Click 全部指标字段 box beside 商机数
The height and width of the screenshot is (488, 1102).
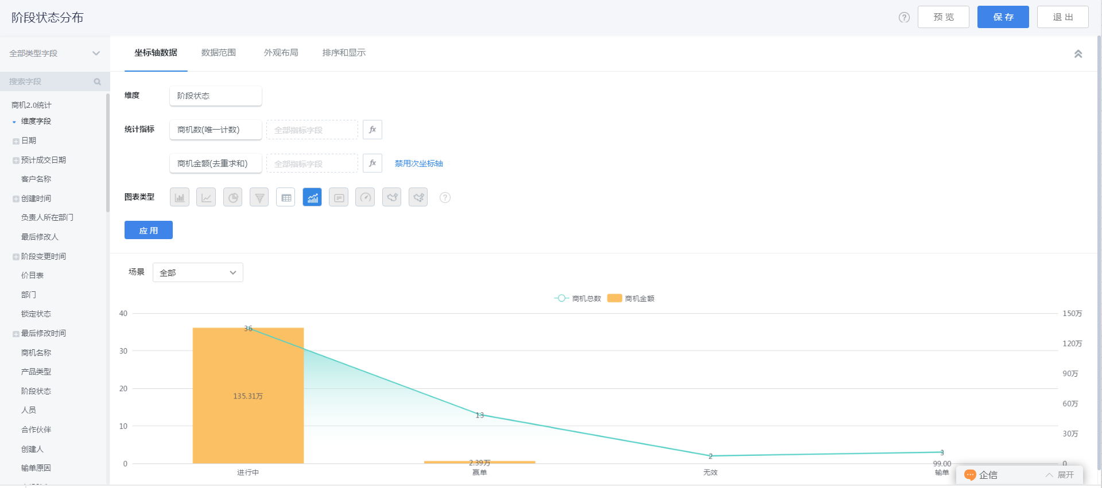[x=312, y=130]
